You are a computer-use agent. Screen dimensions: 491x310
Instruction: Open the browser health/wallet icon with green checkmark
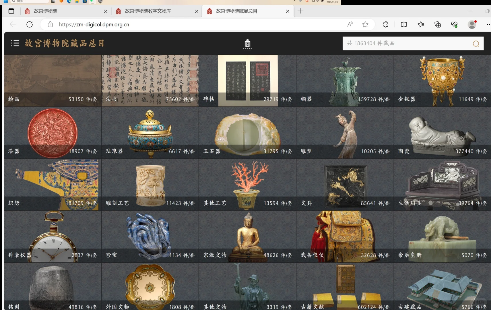pyautogui.click(x=454, y=24)
